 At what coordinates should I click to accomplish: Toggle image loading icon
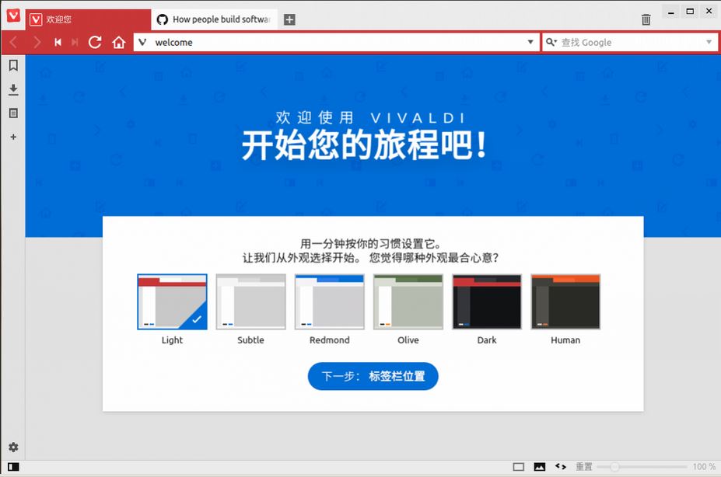(x=539, y=467)
